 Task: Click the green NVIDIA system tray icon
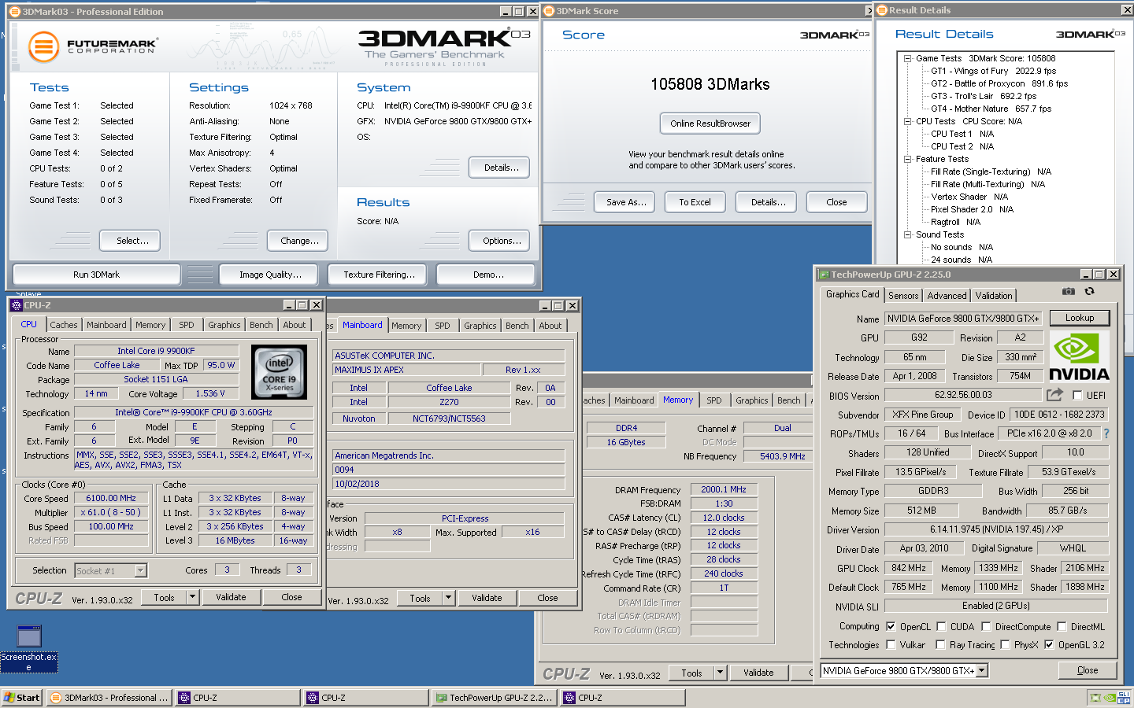(1110, 698)
